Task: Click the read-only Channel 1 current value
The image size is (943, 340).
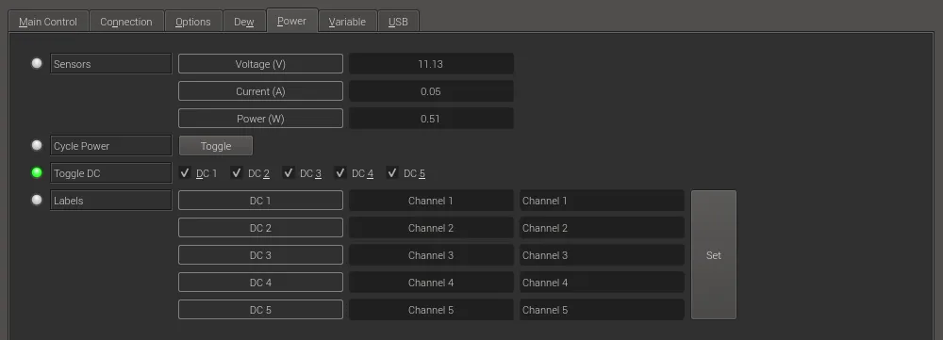Action: [x=431, y=201]
